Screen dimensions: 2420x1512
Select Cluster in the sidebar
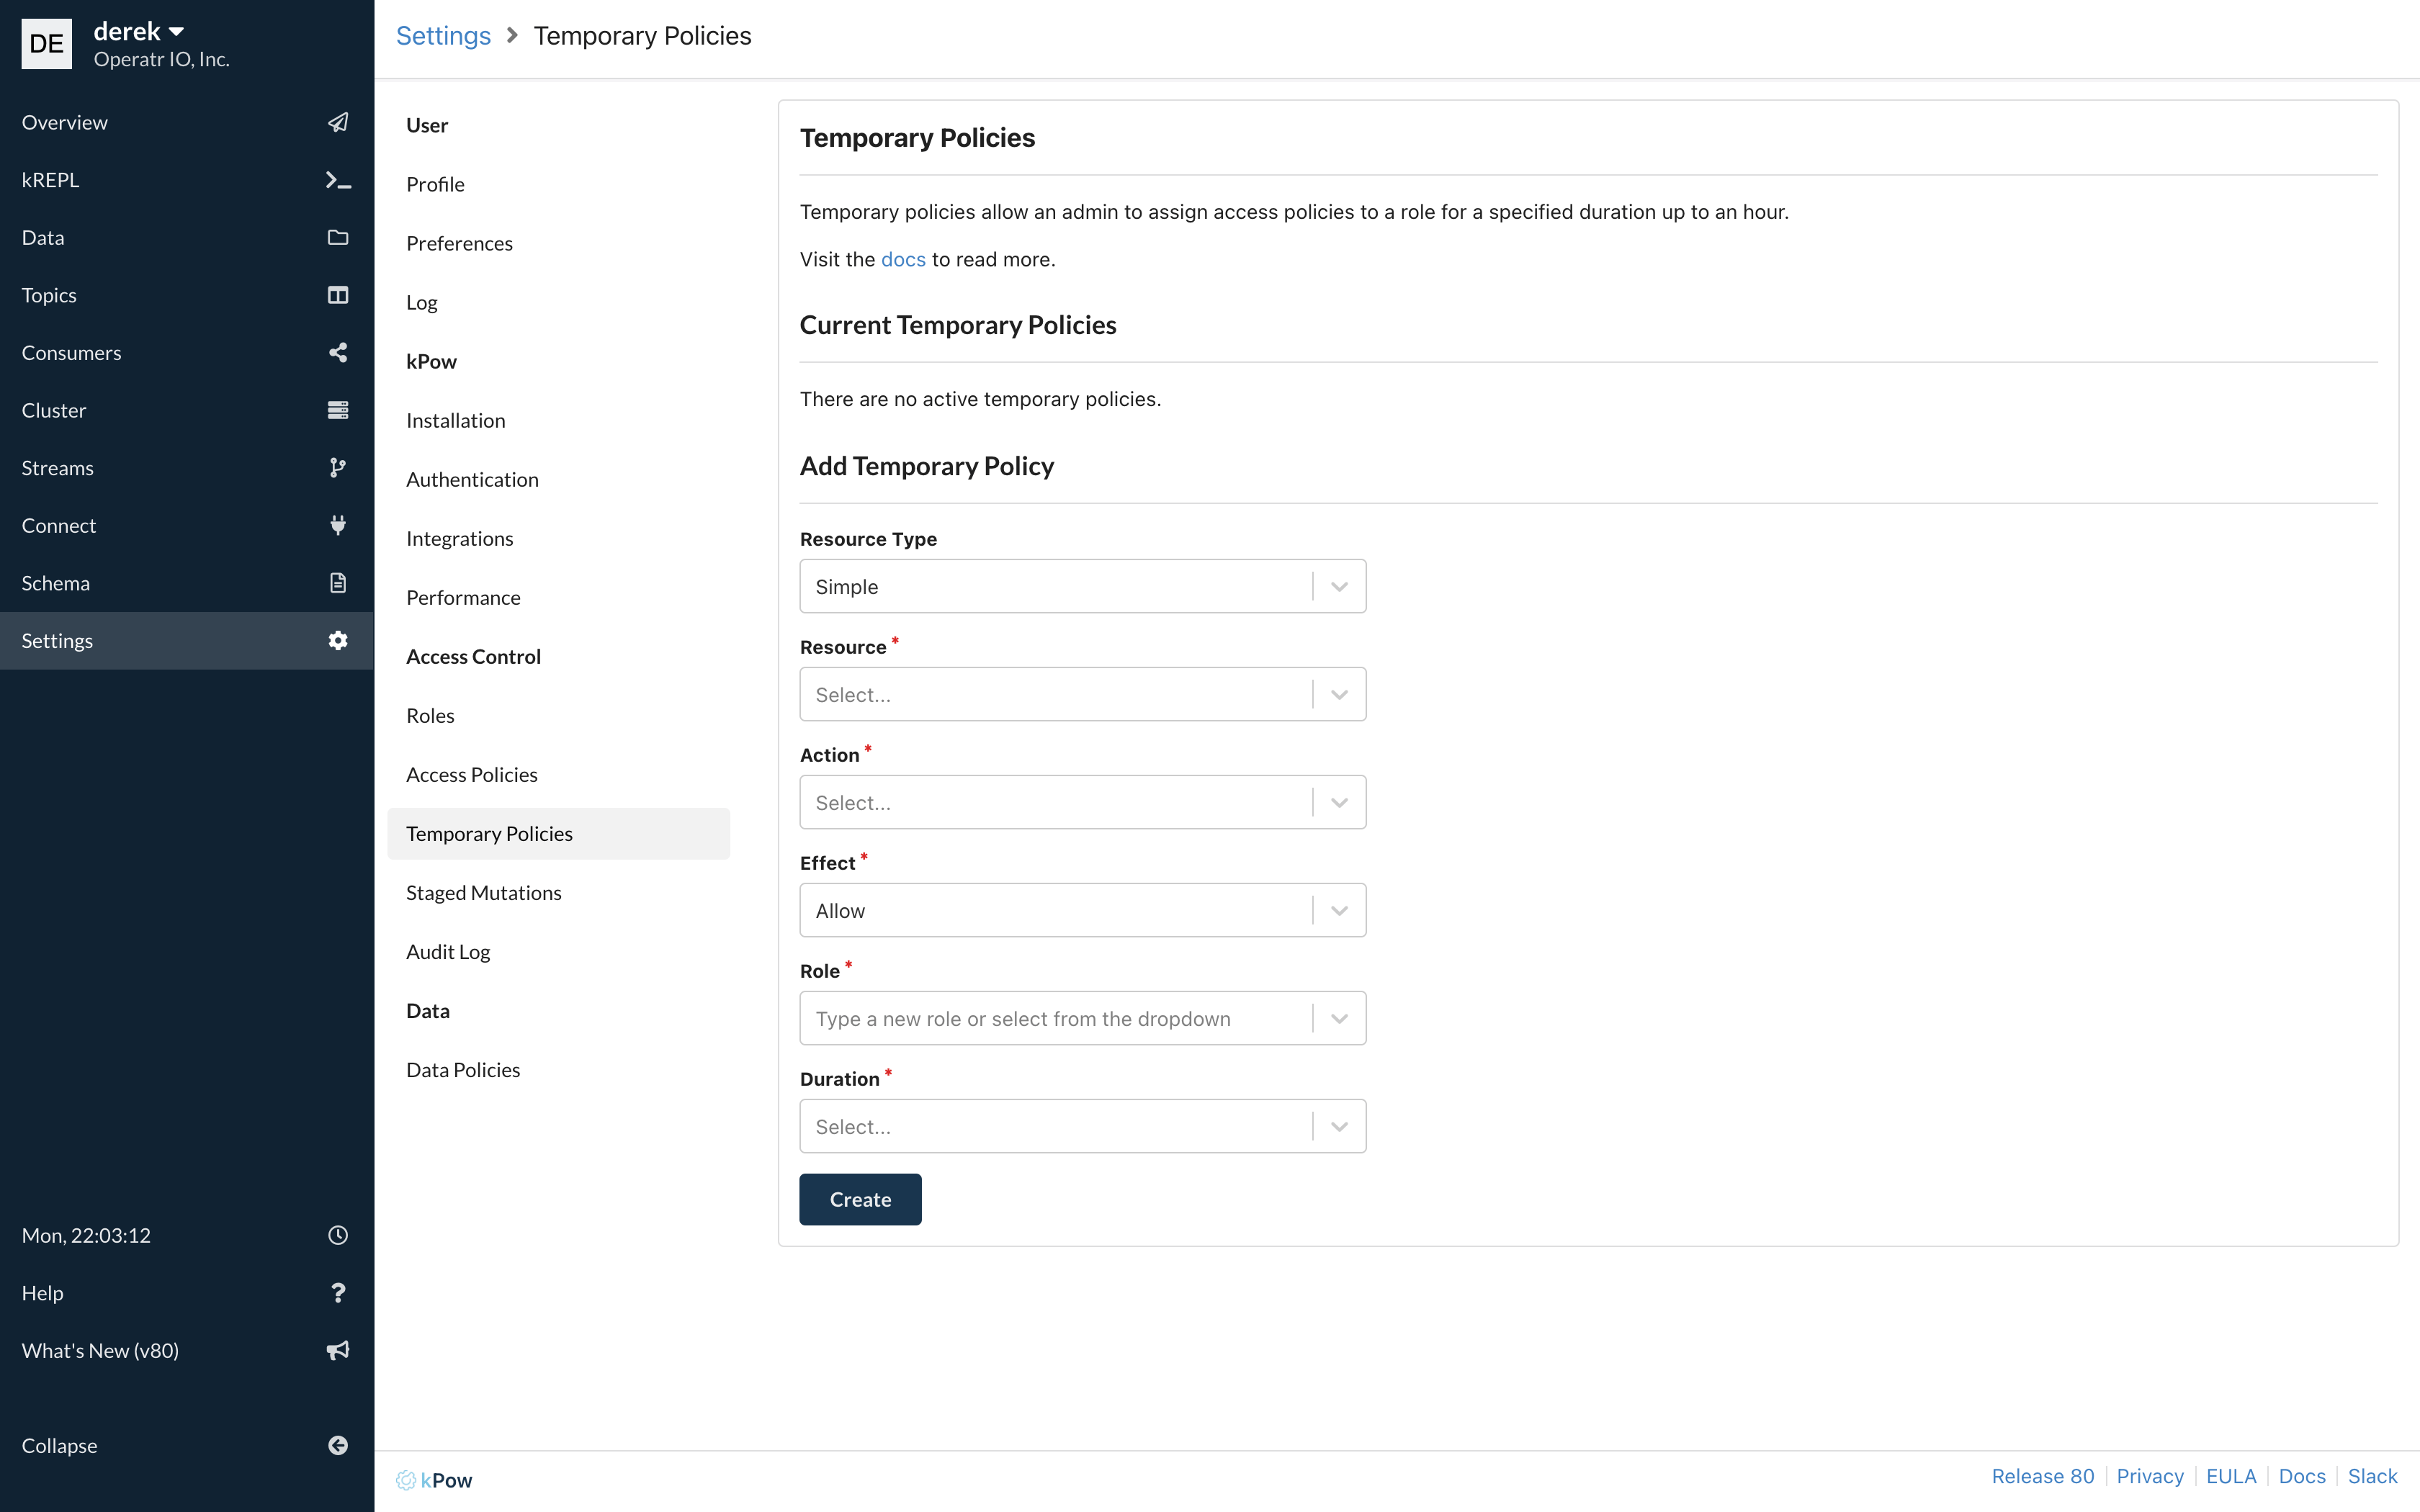(x=187, y=410)
